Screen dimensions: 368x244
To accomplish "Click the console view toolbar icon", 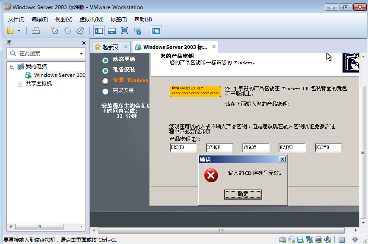I will (156, 31).
